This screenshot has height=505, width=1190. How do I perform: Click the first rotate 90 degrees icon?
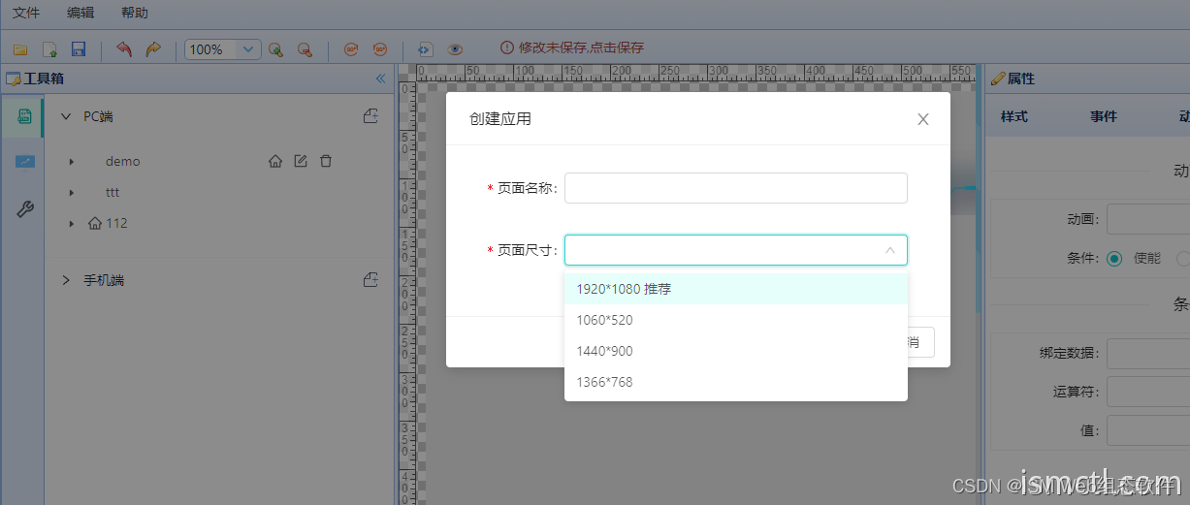352,48
